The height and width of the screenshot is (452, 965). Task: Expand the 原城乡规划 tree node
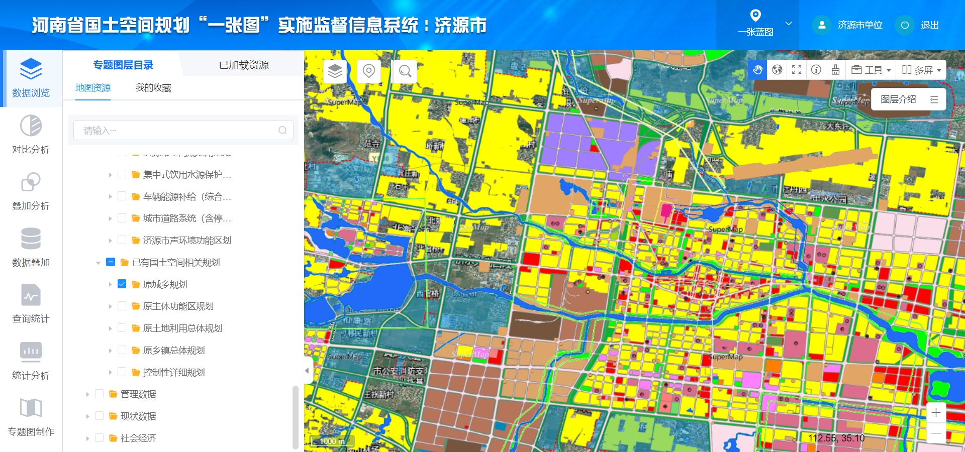pyautogui.click(x=110, y=284)
